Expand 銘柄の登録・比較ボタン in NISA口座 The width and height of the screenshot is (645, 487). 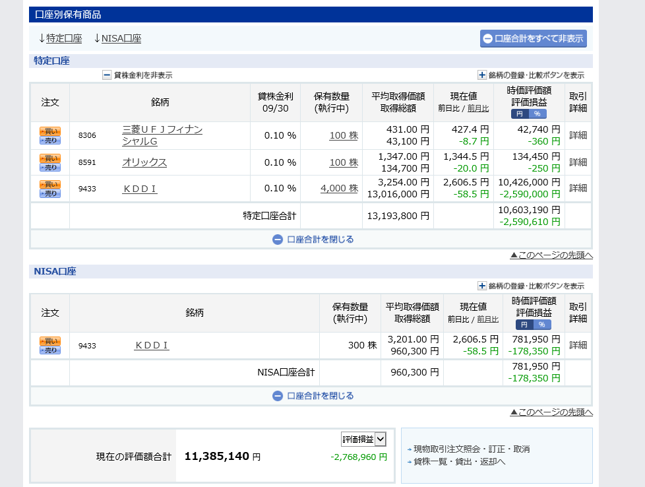point(530,286)
